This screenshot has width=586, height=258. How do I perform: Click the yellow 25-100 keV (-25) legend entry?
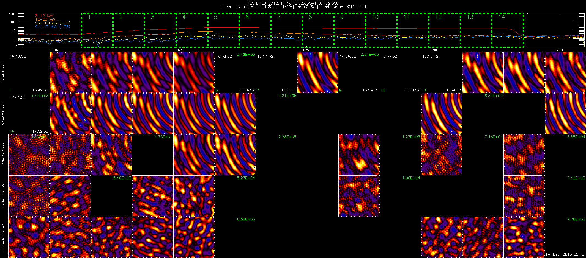(x=53, y=23)
